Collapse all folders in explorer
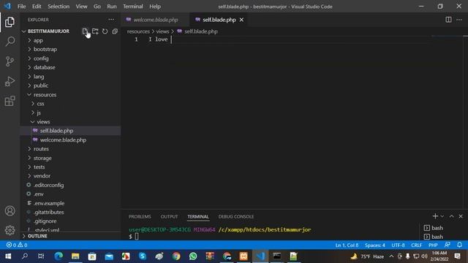The height and width of the screenshot is (263, 468). (115, 31)
